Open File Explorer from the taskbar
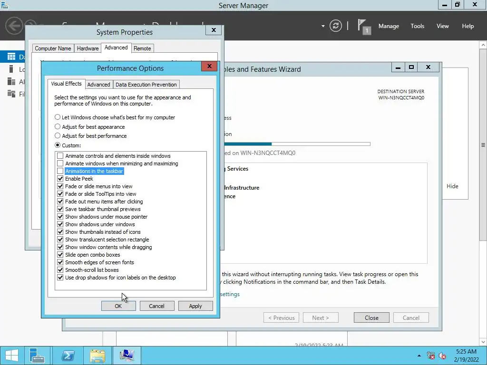Viewport: 487px width, 365px height. tap(97, 355)
